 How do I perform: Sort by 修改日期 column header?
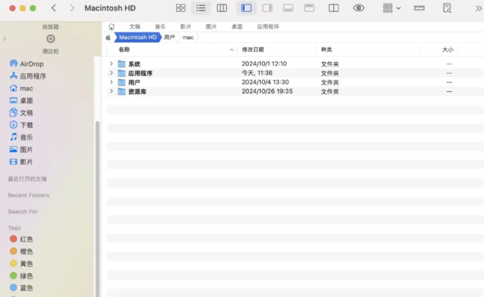253,50
